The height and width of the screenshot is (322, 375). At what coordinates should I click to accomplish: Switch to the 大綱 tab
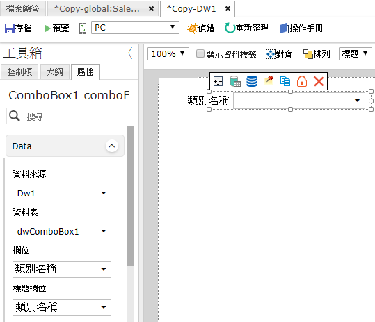click(55, 71)
